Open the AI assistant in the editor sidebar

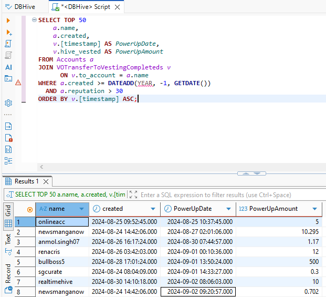[8, 67]
